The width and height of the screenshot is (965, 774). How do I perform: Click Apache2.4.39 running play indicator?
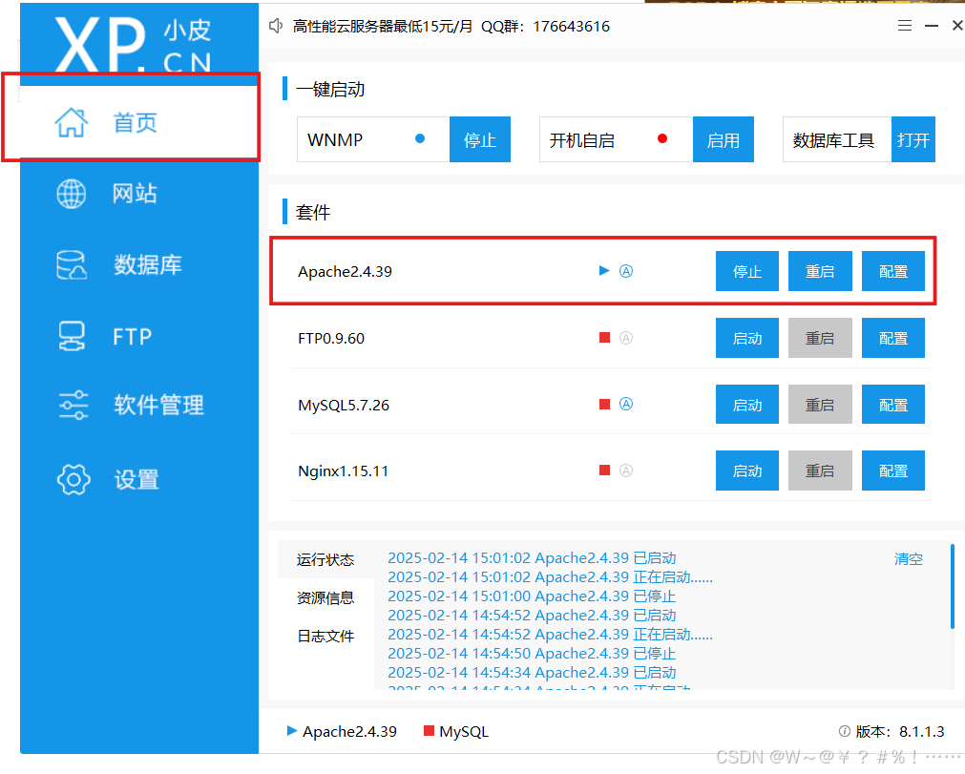pyautogui.click(x=604, y=271)
